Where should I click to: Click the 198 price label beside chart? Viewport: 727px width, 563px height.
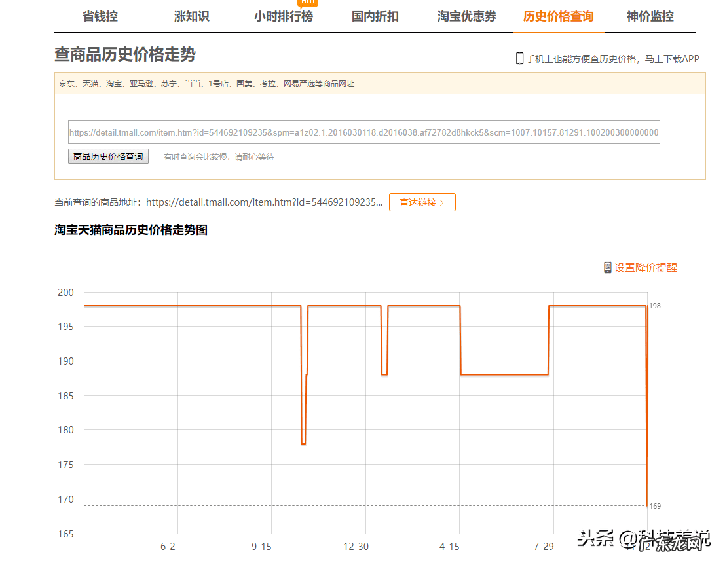tap(654, 305)
